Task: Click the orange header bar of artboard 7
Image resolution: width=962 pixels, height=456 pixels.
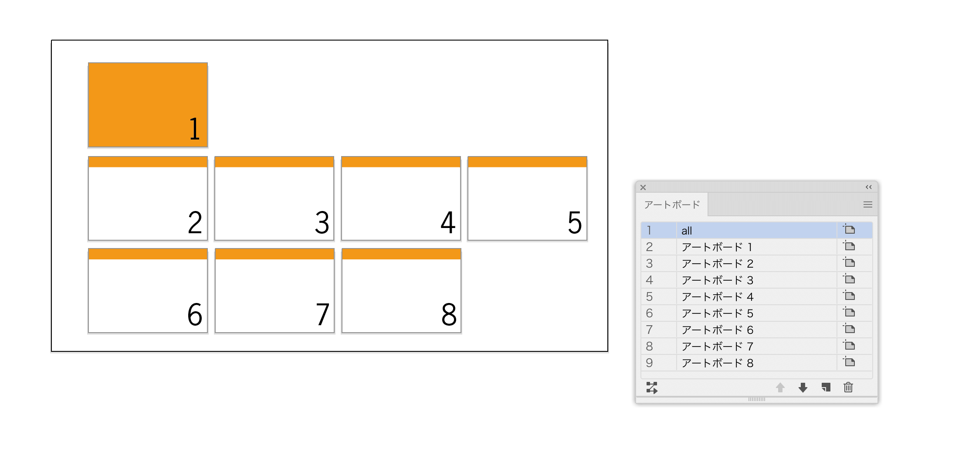Action: [x=274, y=254]
